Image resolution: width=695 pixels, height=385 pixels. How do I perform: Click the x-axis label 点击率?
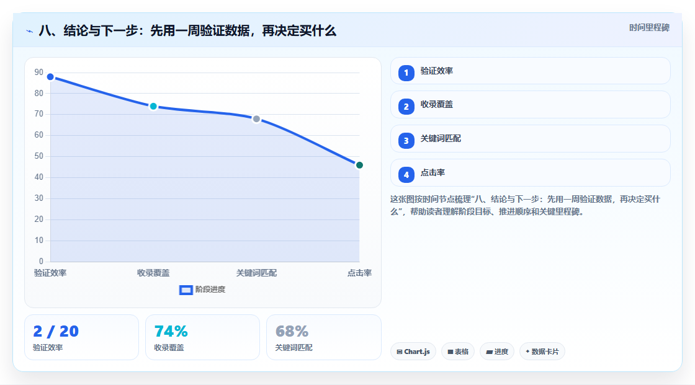click(359, 273)
